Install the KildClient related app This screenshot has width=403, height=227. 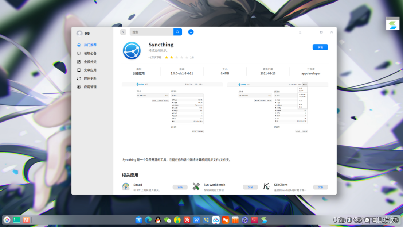(x=321, y=187)
